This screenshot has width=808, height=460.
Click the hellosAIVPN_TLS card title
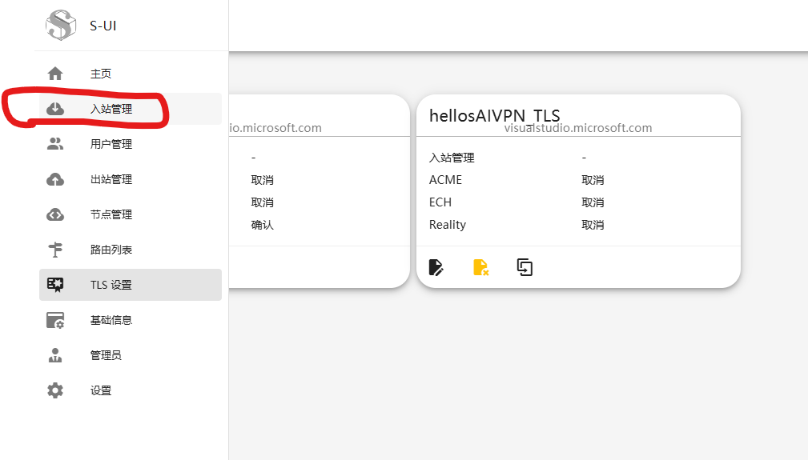pyautogui.click(x=494, y=114)
